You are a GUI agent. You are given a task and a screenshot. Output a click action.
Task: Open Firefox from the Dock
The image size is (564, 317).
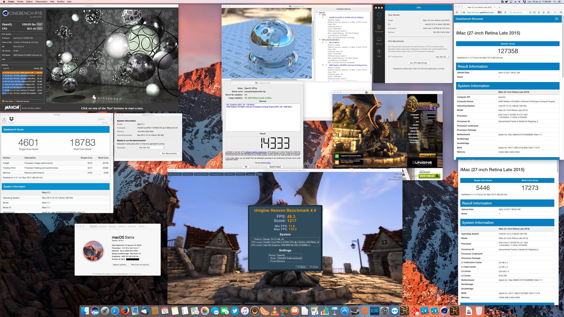[x=125, y=311]
